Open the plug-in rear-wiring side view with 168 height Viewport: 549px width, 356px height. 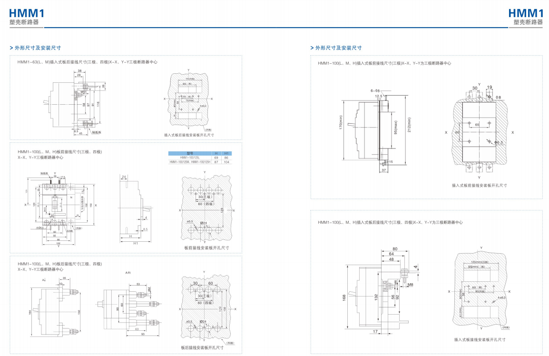click(381, 291)
